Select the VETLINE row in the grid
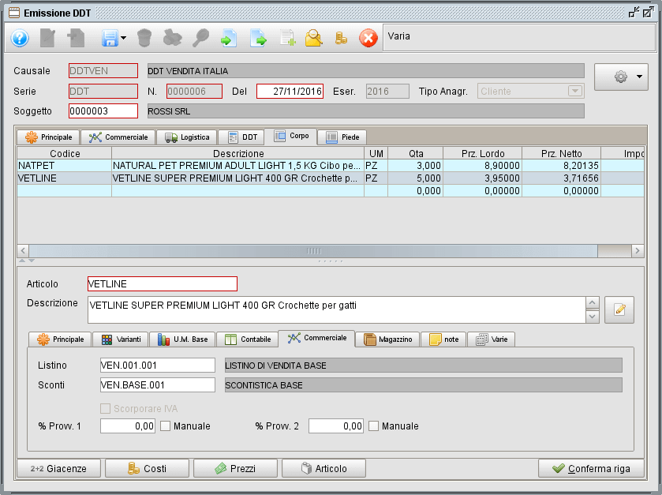Image resolution: width=662 pixels, height=495 pixels. [331, 178]
